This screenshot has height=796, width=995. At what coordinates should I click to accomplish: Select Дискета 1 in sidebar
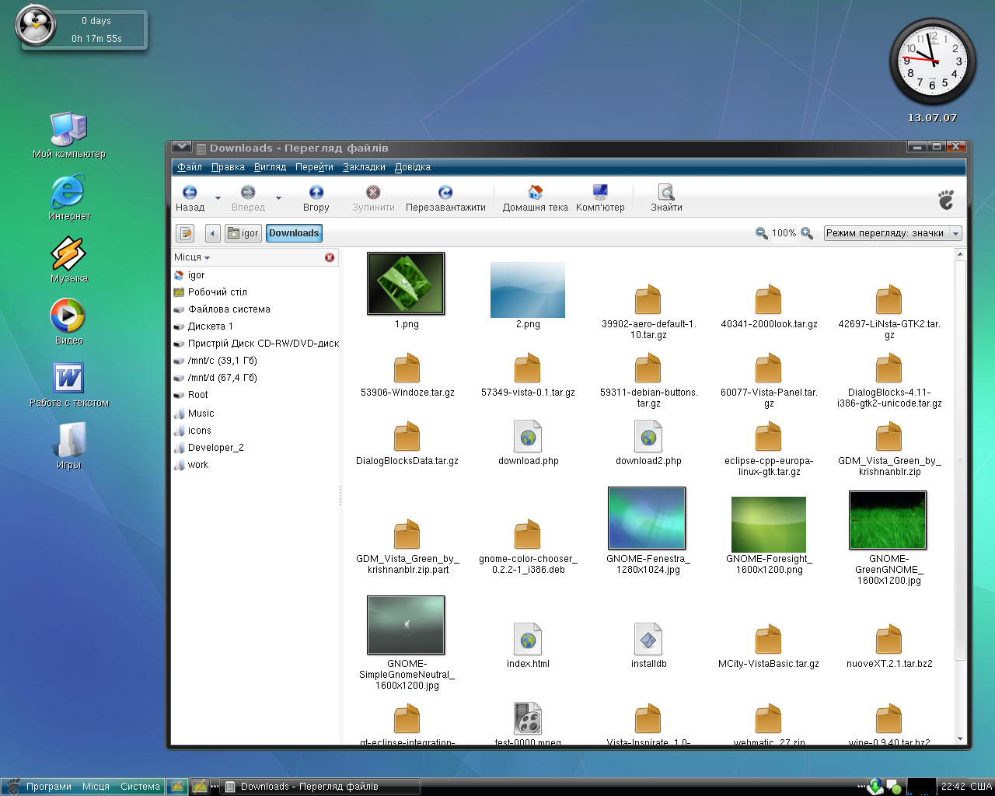[x=256, y=326]
